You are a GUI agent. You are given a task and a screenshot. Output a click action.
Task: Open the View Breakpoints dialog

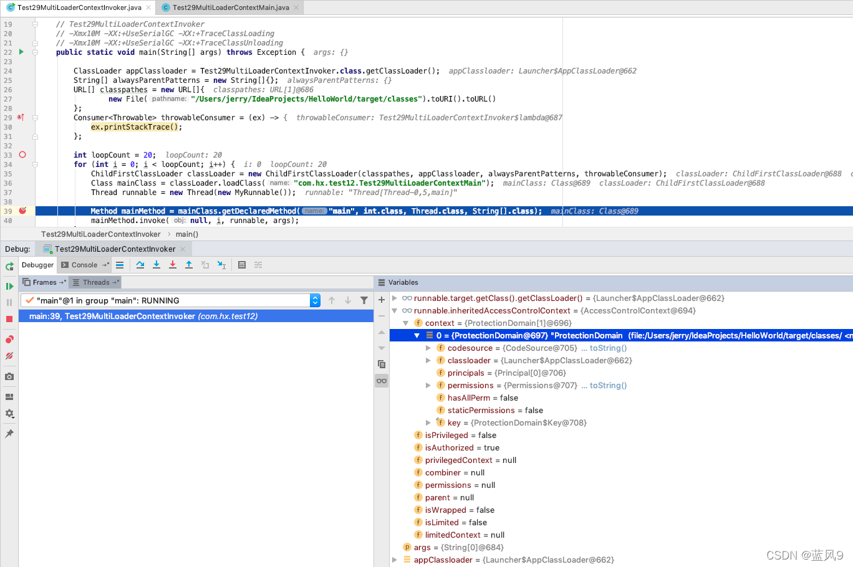tap(9, 340)
